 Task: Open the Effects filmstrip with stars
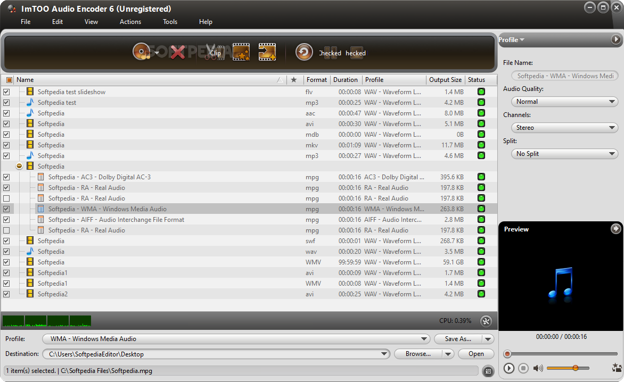pyautogui.click(x=241, y=52)
